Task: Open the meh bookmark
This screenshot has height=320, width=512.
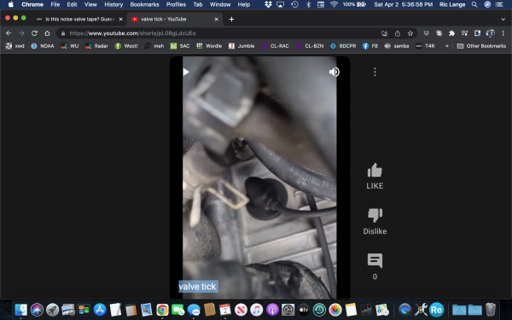Action: click(x=154, y=46)
